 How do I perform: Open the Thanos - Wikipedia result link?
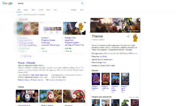(26, 63)
